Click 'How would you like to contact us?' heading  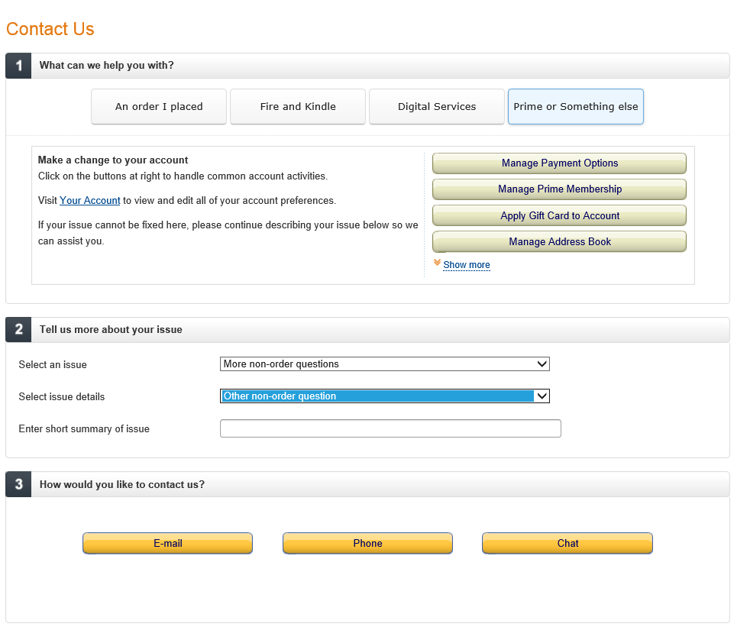click(x=122, y=485)
